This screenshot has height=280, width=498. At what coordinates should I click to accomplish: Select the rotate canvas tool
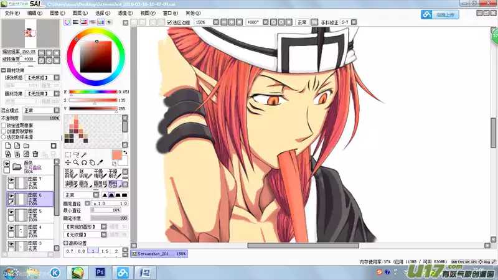pyautogui.click(x=84, y=162)
